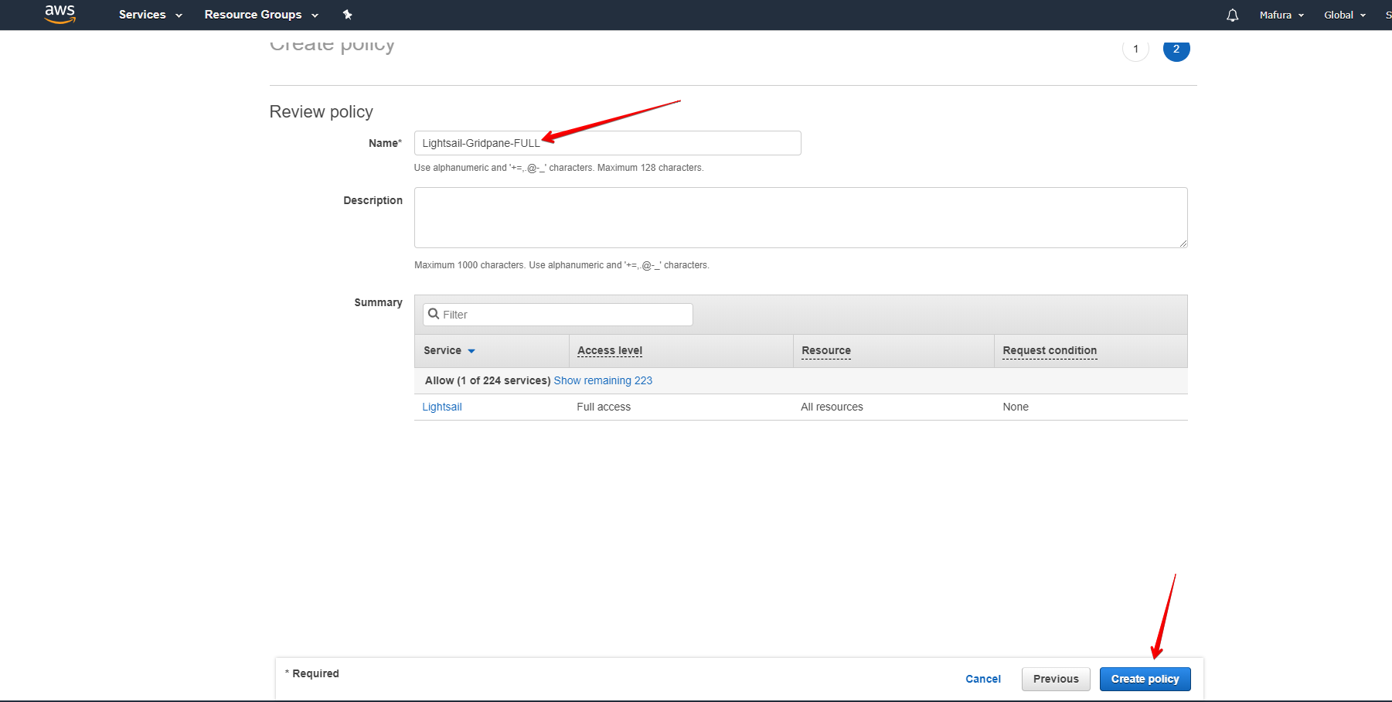This screenshot has height=702, width=1392.
Task: Open the Services menu
Action: [150, 15]
